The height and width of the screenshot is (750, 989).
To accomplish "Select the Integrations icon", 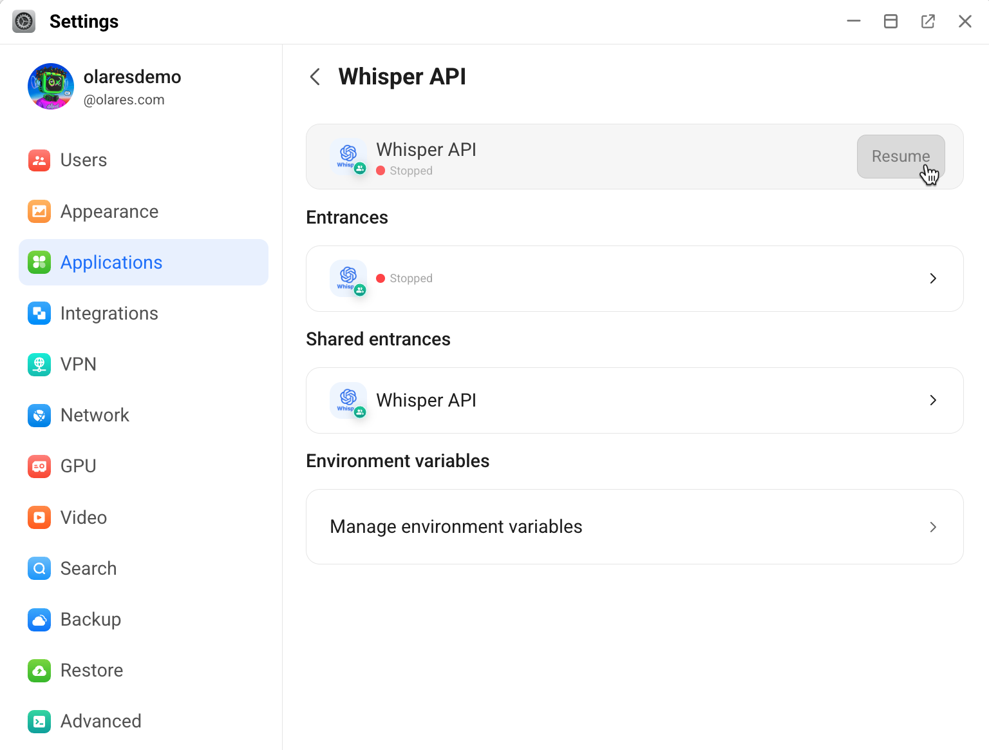I will 39,314.
